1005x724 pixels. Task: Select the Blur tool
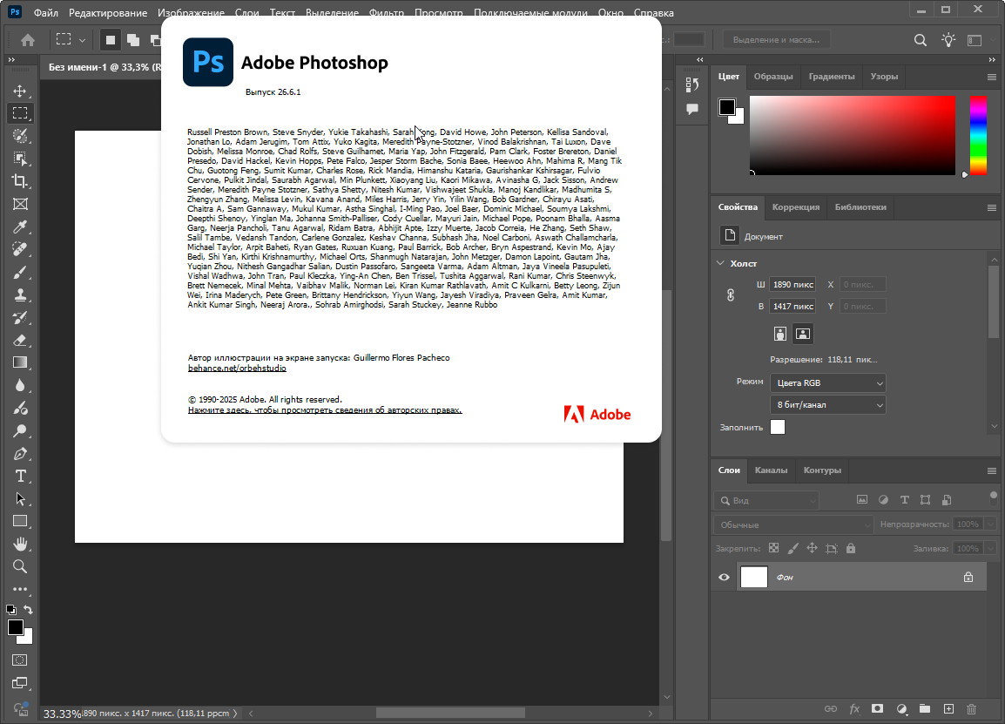[x=20, y=385]
